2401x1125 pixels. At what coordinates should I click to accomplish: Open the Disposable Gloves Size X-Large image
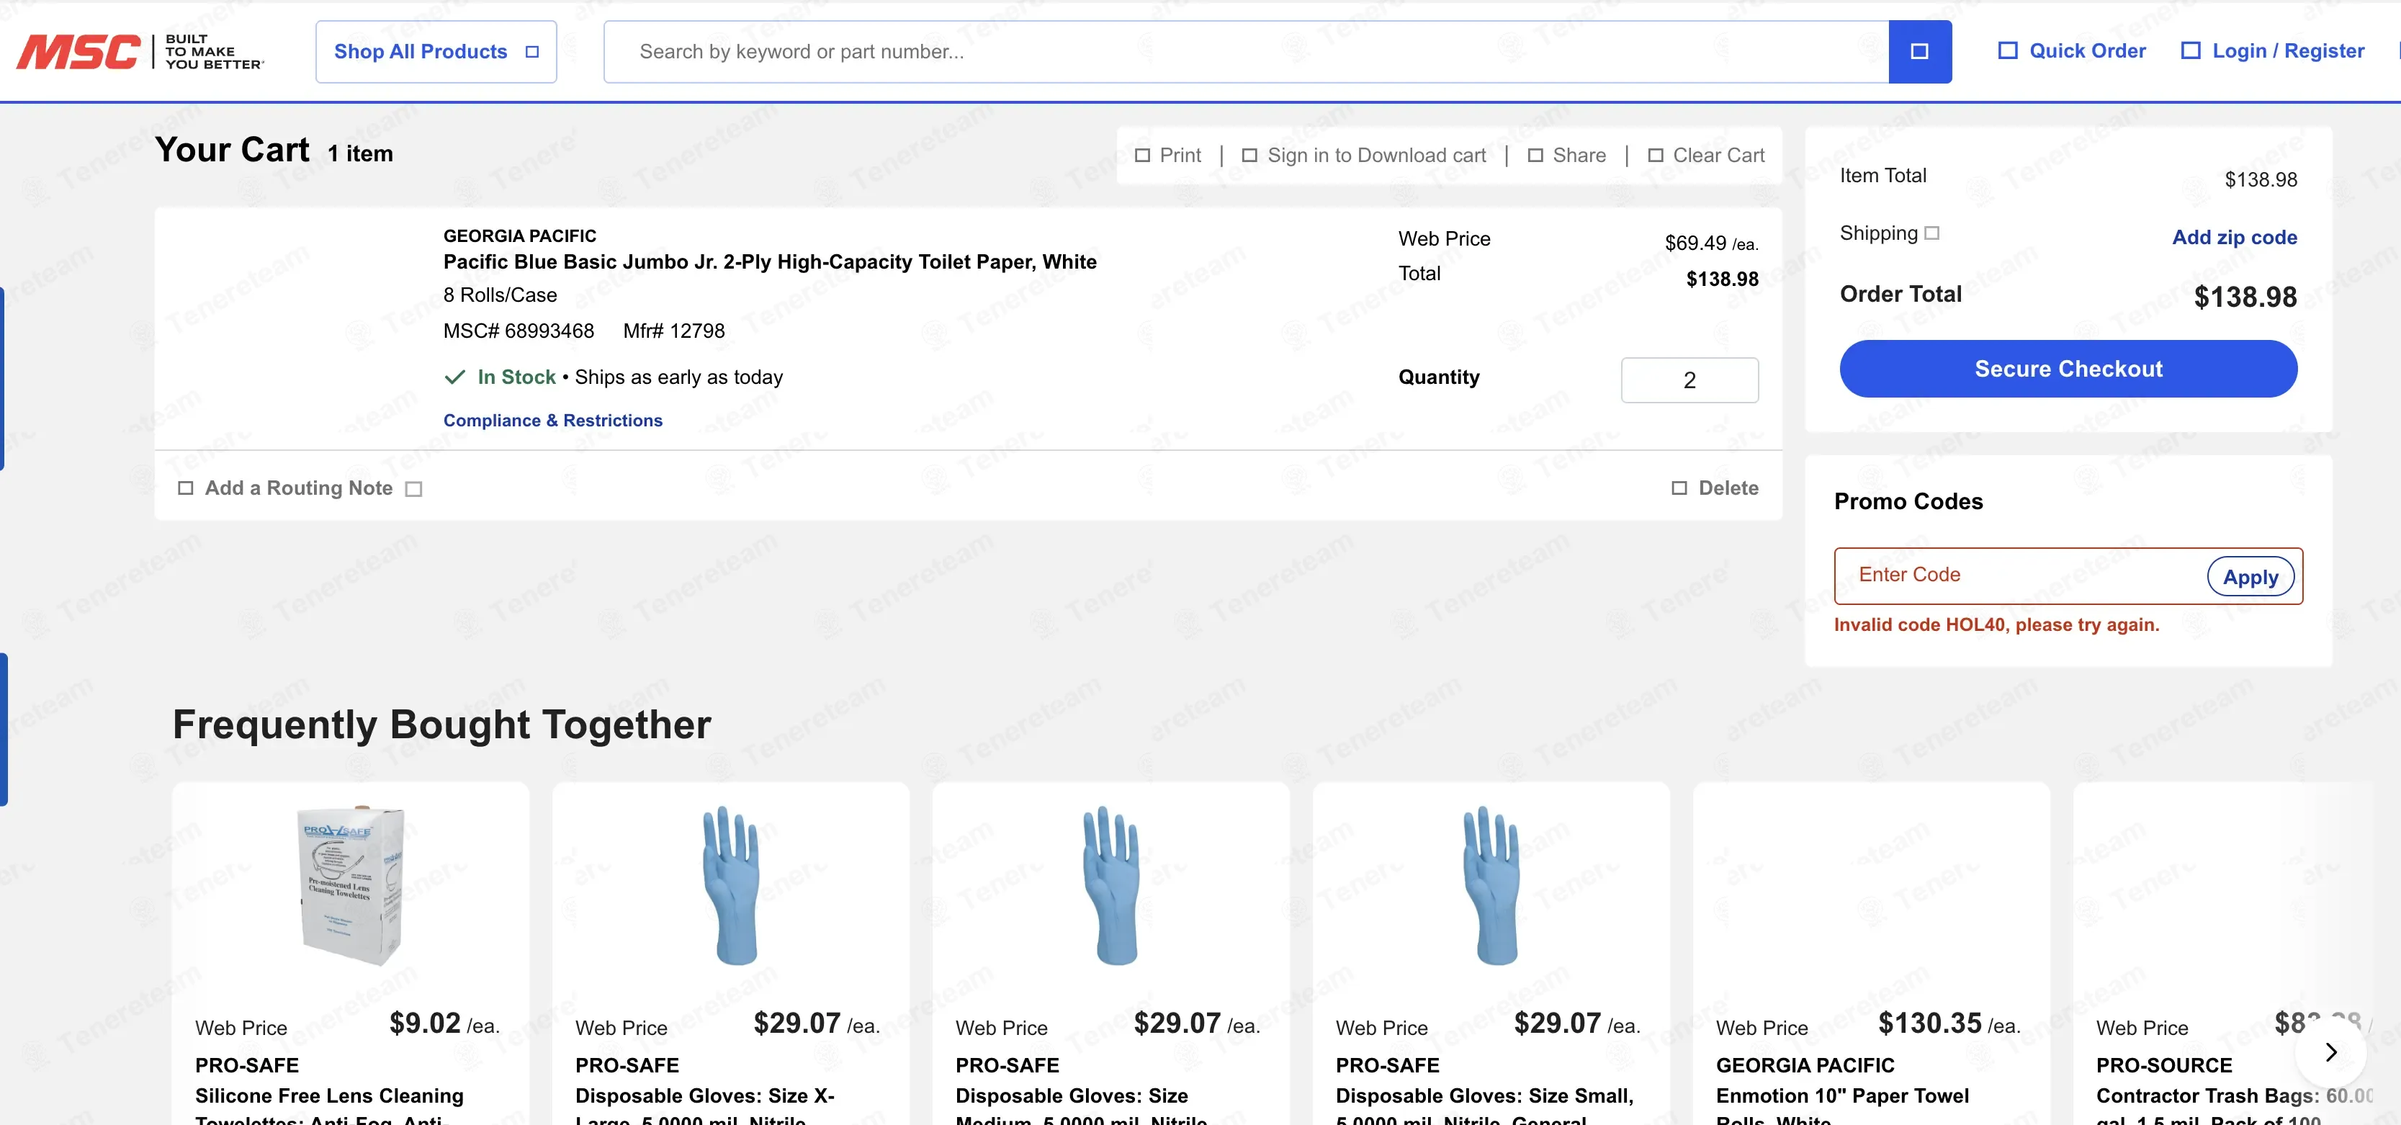(731, 885)
